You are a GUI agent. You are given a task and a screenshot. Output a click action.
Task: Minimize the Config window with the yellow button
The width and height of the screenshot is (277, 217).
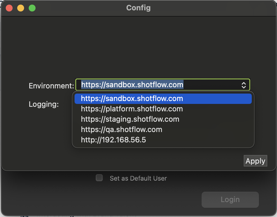(x=21, y=8)
